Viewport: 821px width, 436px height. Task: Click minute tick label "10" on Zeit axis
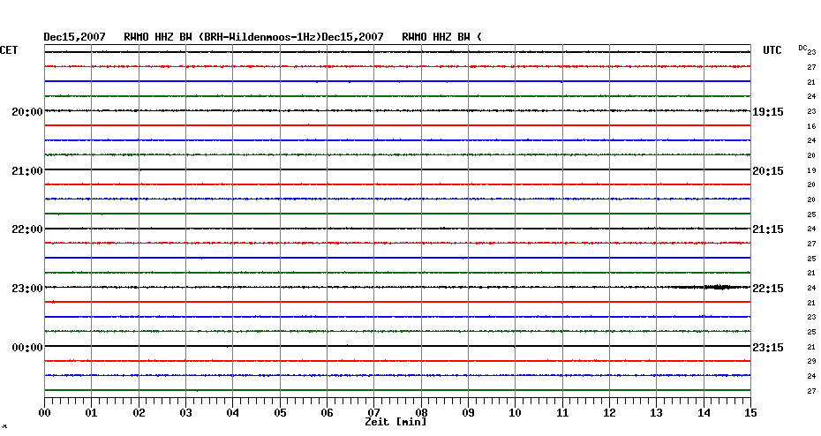516,413
